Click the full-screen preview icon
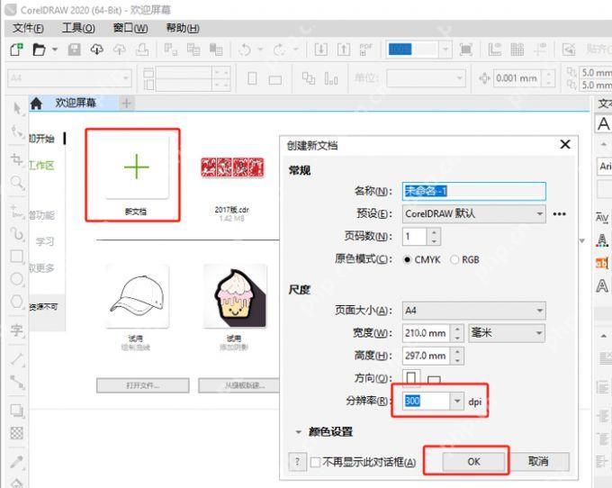Viewport: 612px width, 488px height. [x=465, y=50]
